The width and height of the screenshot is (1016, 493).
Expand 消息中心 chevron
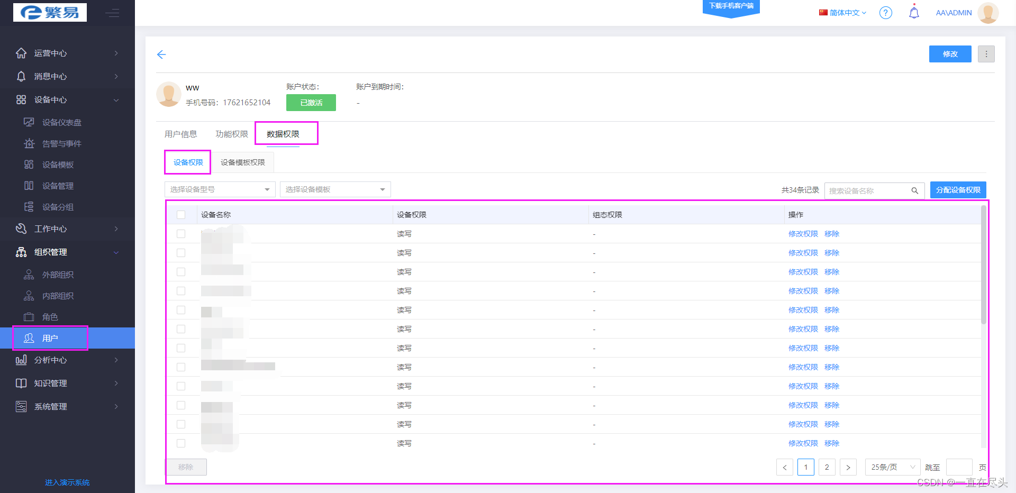coord(116,76)
